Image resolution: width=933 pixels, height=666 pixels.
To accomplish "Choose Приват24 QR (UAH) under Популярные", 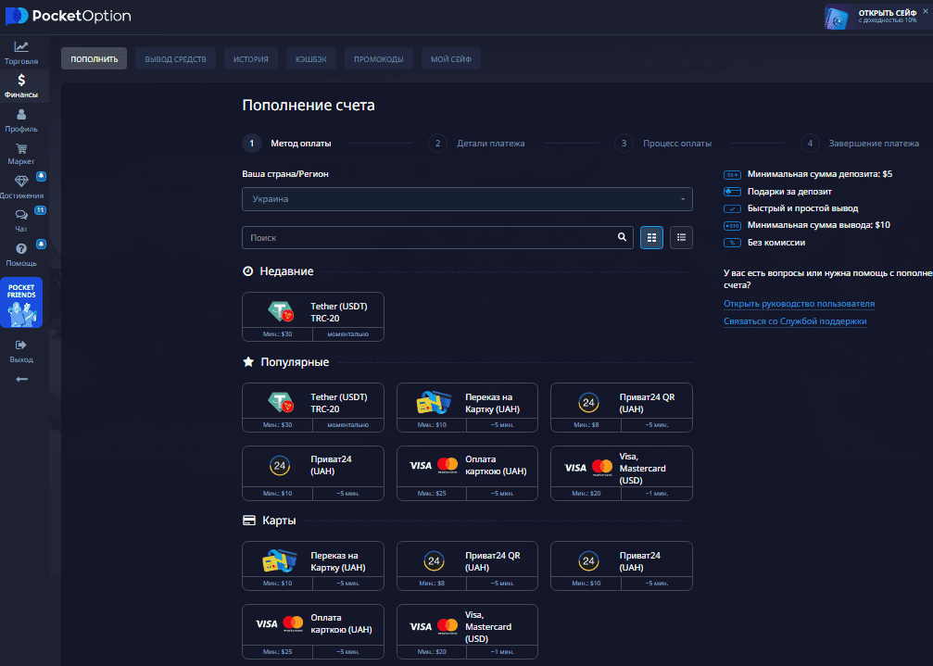I will click(x=621, y=408).
